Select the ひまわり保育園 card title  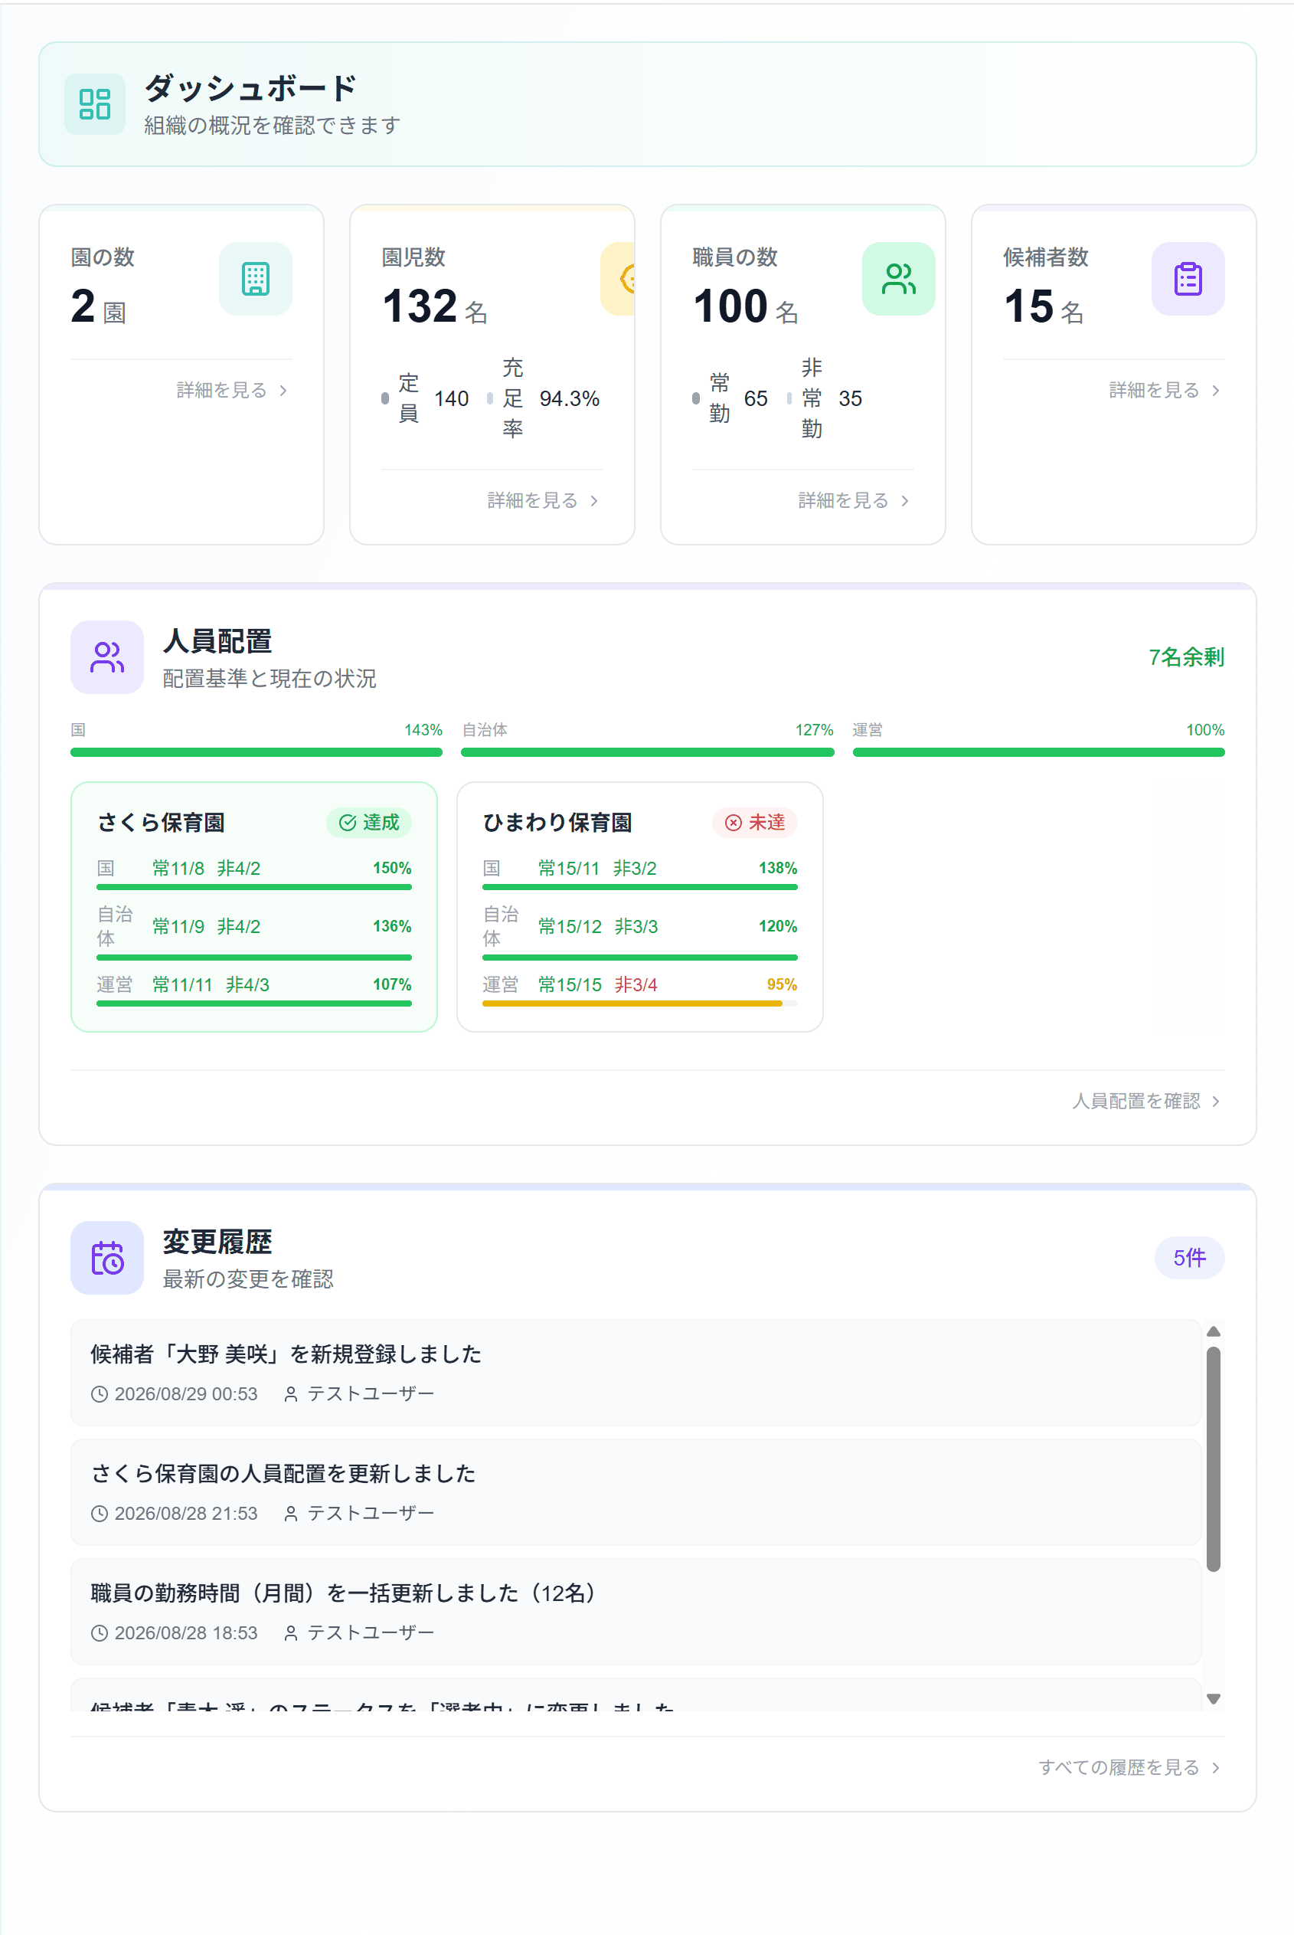557,822
